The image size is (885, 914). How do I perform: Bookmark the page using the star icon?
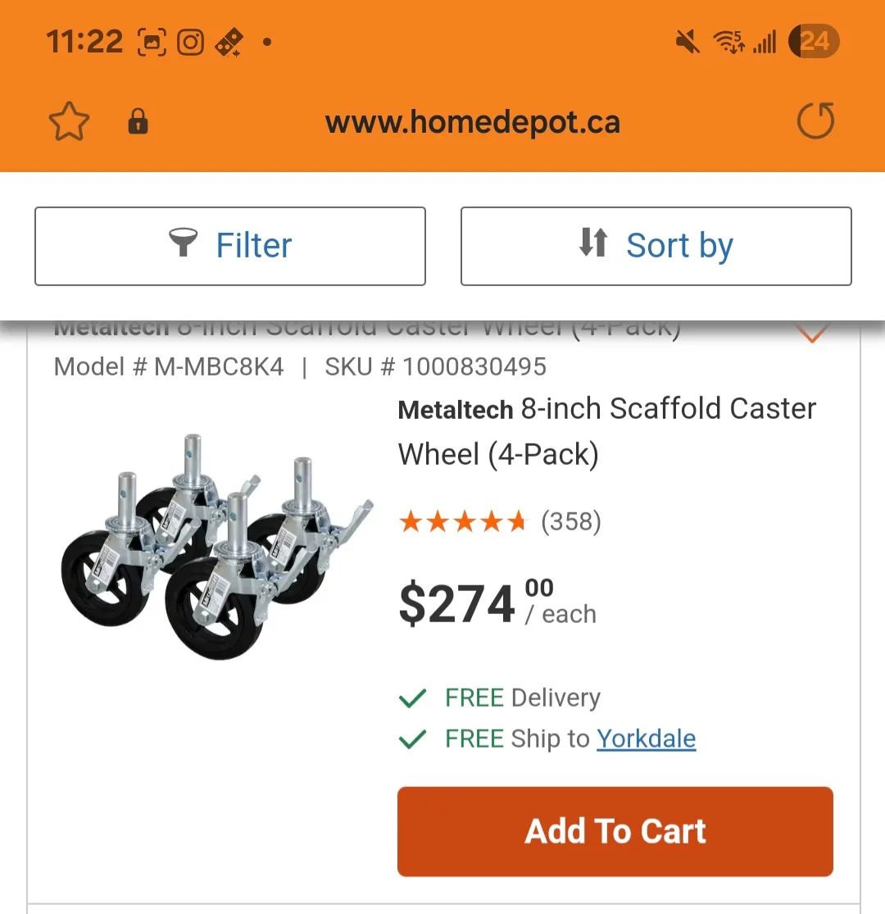pyautogui.click(x=69, y=121)
